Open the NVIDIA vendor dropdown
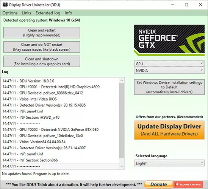The image size is (208, 189). point(169,71)
